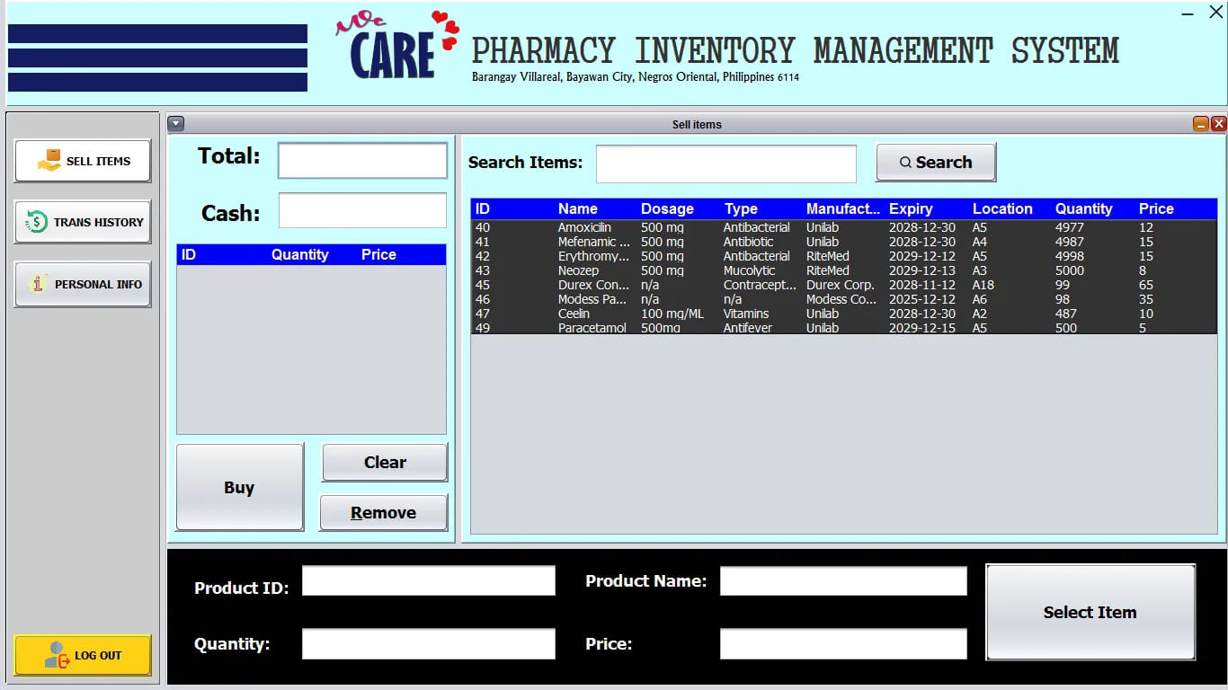
Task: Click the dropdown arrow beside Sell items title
Action: click(x=176, y=124)
